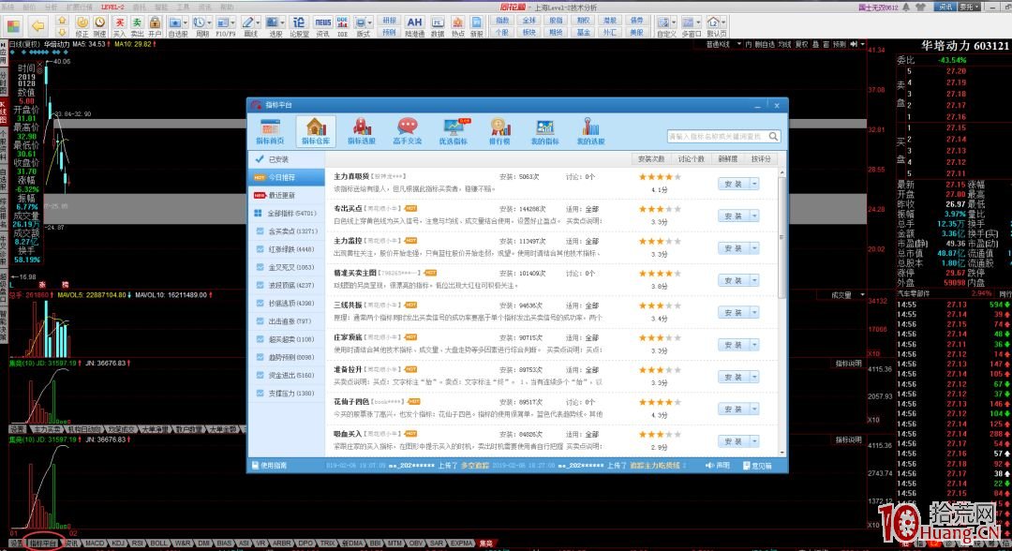
Task: Open the 使用指南 link in dialog footer
Action: [269, 465]
